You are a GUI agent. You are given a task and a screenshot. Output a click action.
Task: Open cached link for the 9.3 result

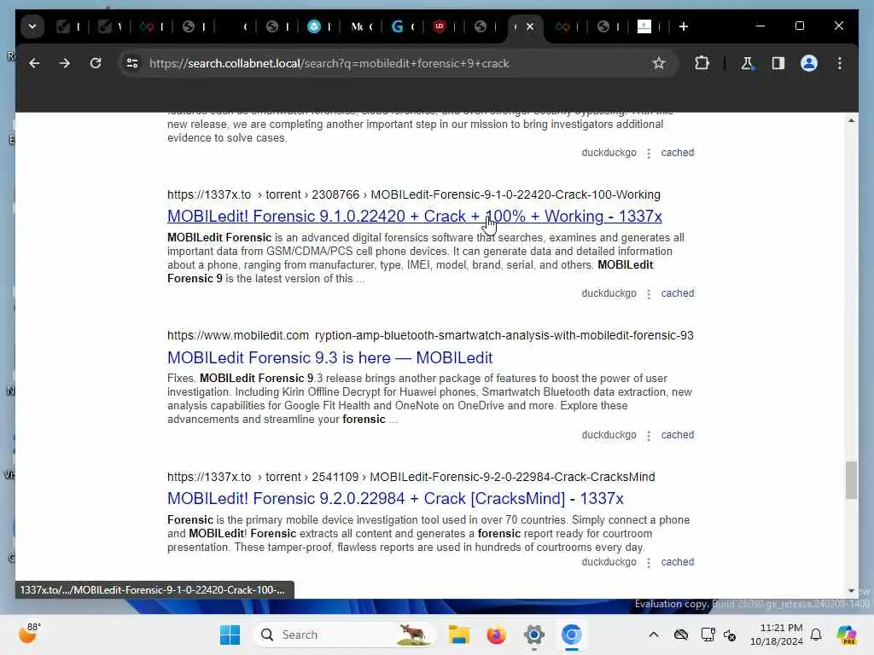pyautogui.click(x=677, y=434)
